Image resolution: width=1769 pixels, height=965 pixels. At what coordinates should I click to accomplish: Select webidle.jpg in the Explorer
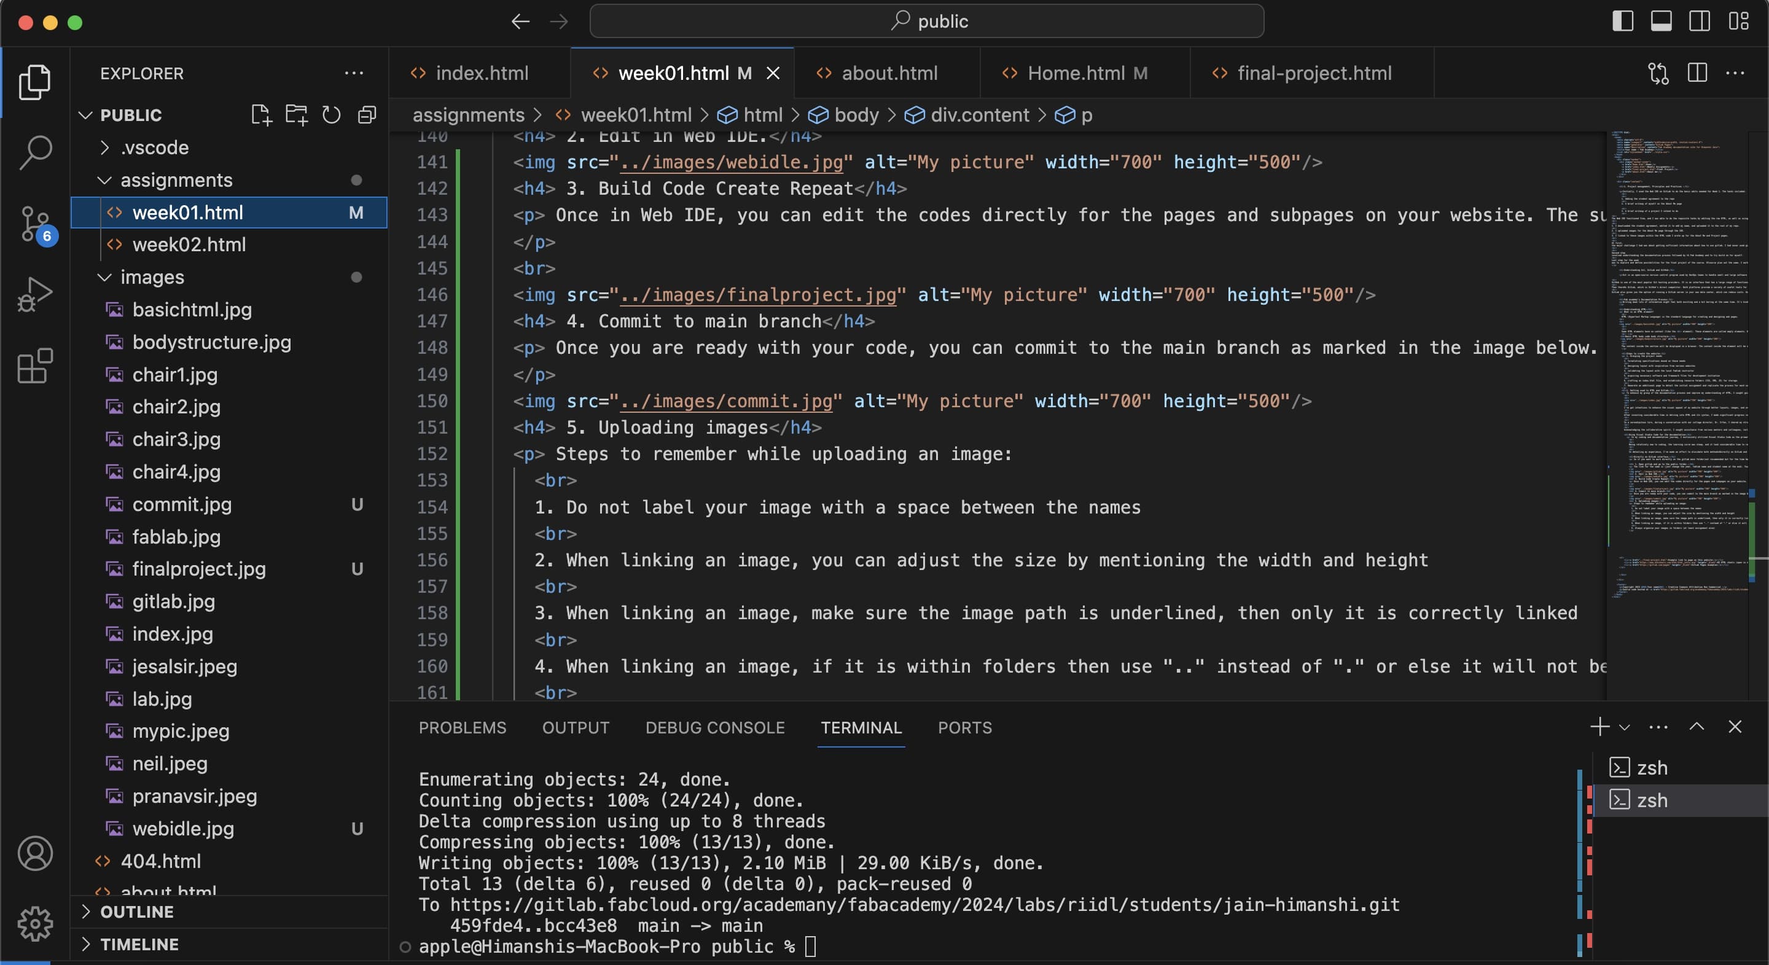pyautogui.click(x=229, y=829)
